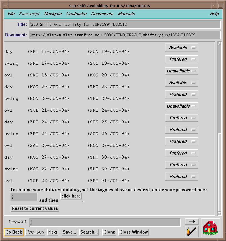
Task: Click the maximize button in the title bar
Action: (x=220, y=6)
